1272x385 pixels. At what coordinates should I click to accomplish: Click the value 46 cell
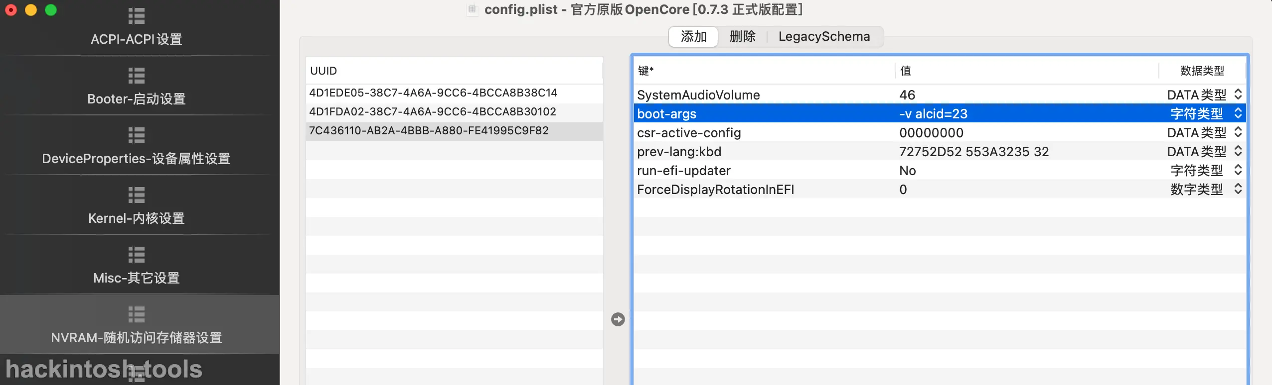pyautogui.click(x=907, y=95)
